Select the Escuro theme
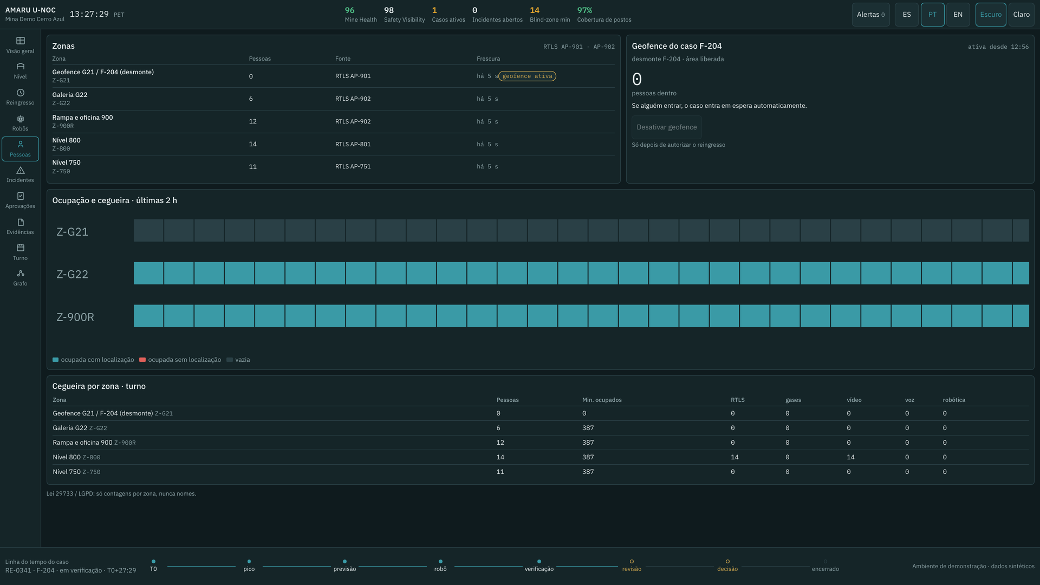The height and width of the screenshot is (585, 1040). [x=991, y=15]
